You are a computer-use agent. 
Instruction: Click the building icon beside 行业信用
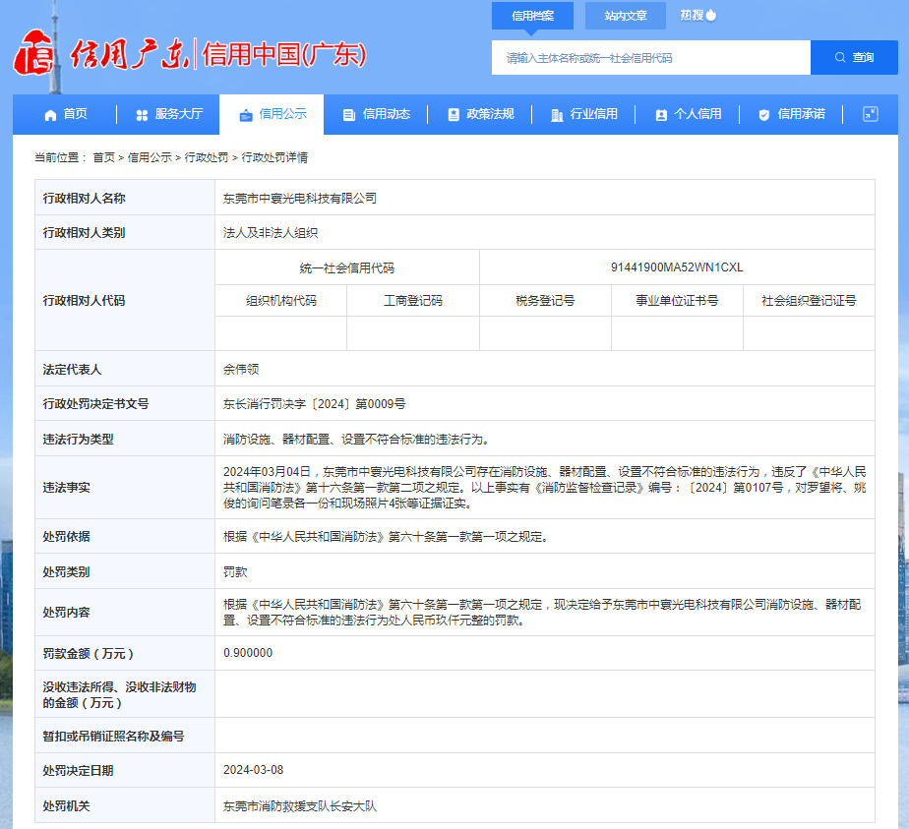click(x=557, y=115)
